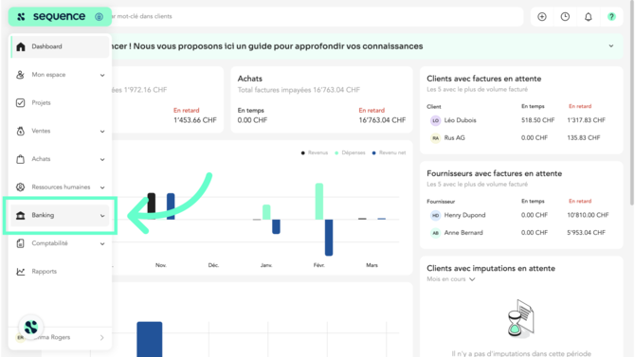This screenshot has height=357, width=635.
Task: Open the clock time-tracking icon
Action: tap(565, 17)
